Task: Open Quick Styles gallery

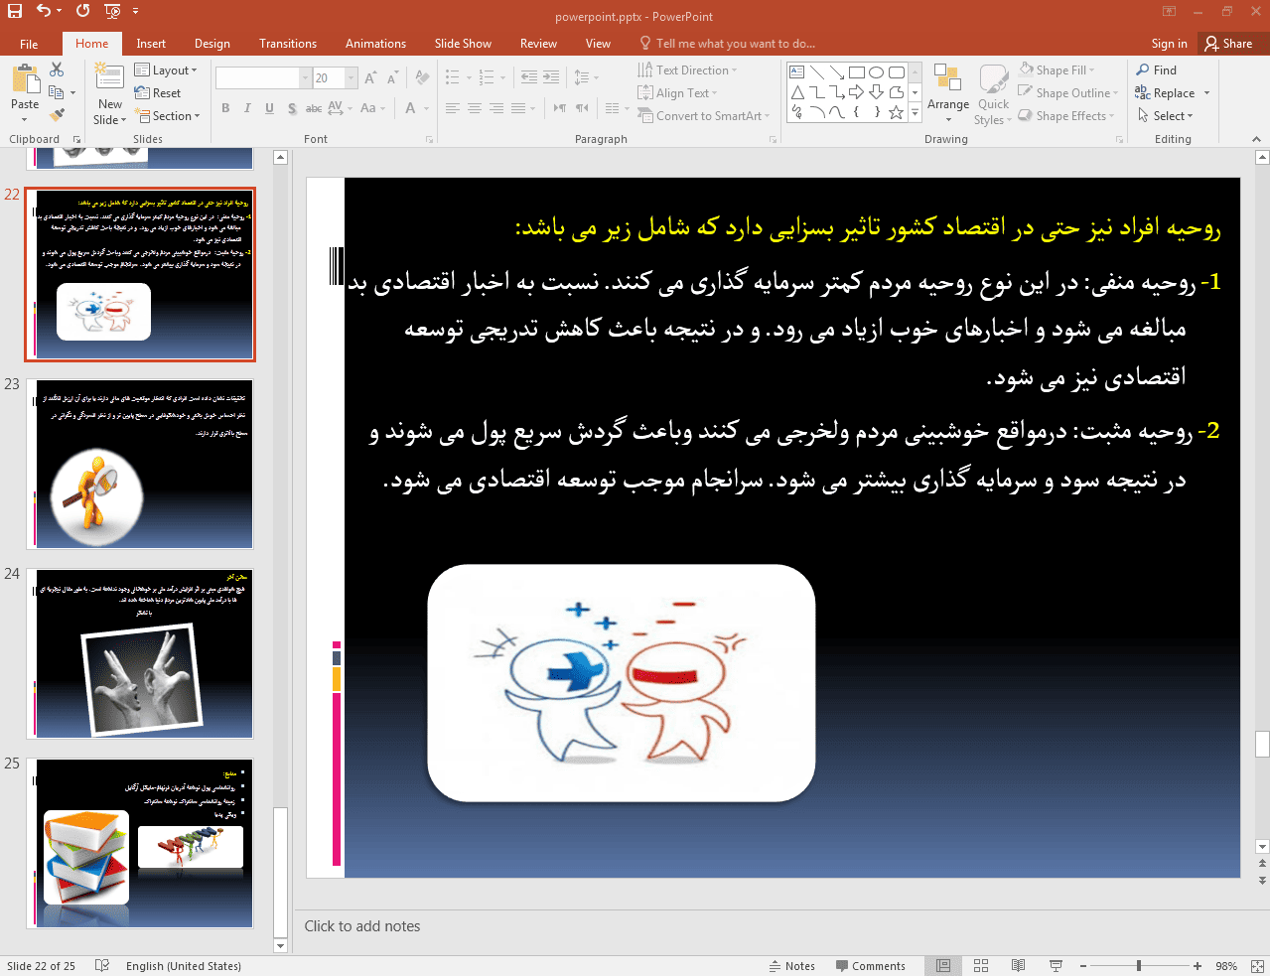Action: [993, 95]
